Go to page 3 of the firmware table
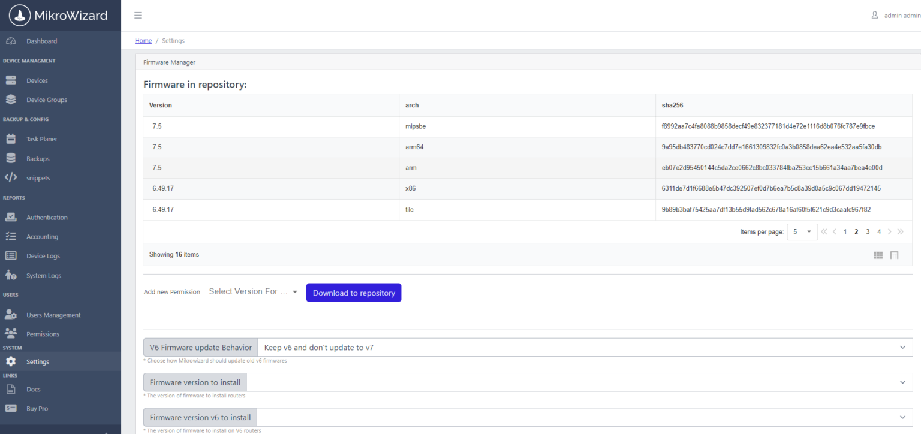The width and height of the screenshot is (921, 434). 868,231
